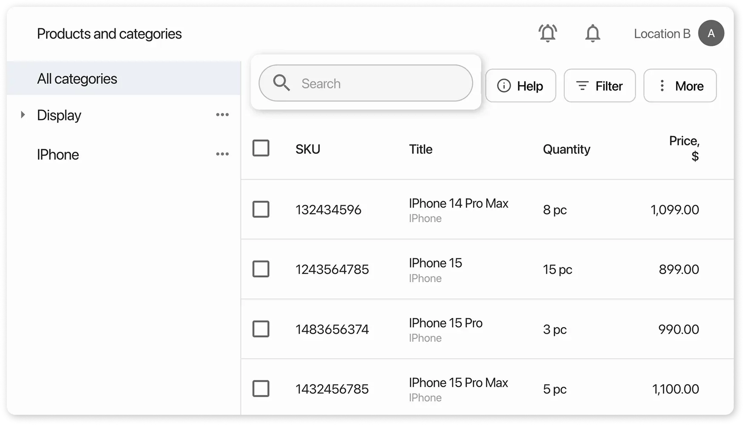Open the user avatar labeled A
The width and height of the screenshot is (744, 425).
pos(711,33)
